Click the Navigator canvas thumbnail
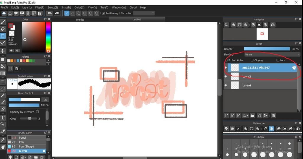Screen dimensions: 303x159 point(262,34)
